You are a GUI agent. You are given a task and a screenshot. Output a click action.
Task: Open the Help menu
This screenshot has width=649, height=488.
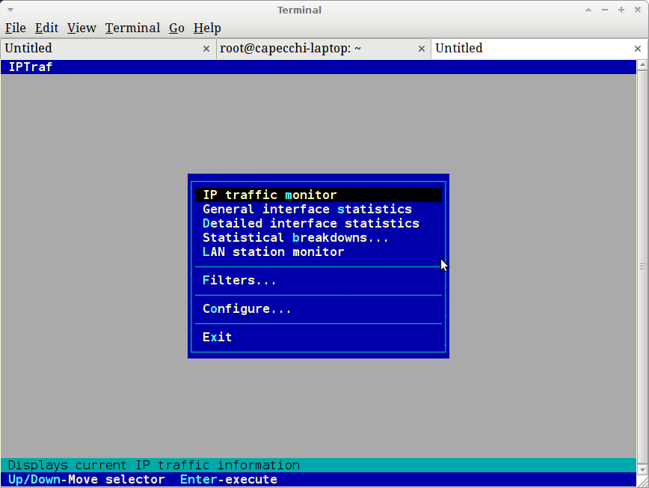(207, 28)
